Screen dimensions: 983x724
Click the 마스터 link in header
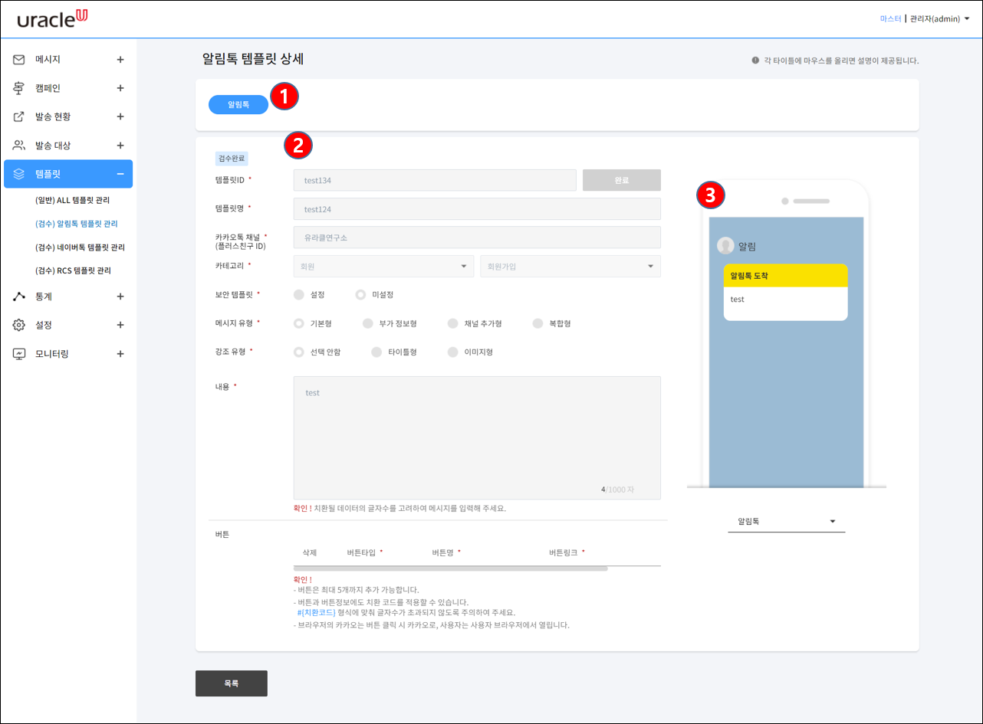click(x=890, y=18)
